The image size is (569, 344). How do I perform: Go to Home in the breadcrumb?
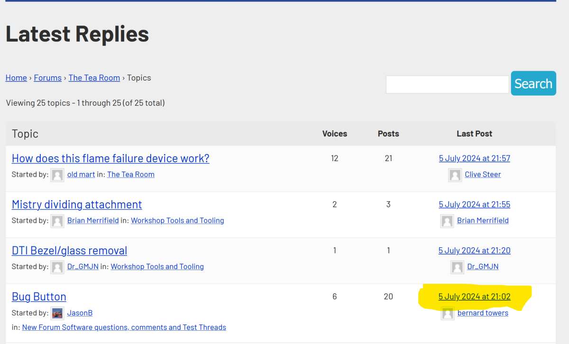coord(16,78)
